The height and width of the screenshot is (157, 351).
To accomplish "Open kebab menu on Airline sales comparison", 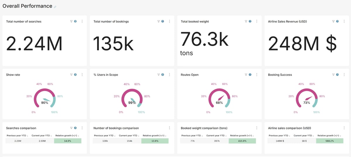I will 344,128.
